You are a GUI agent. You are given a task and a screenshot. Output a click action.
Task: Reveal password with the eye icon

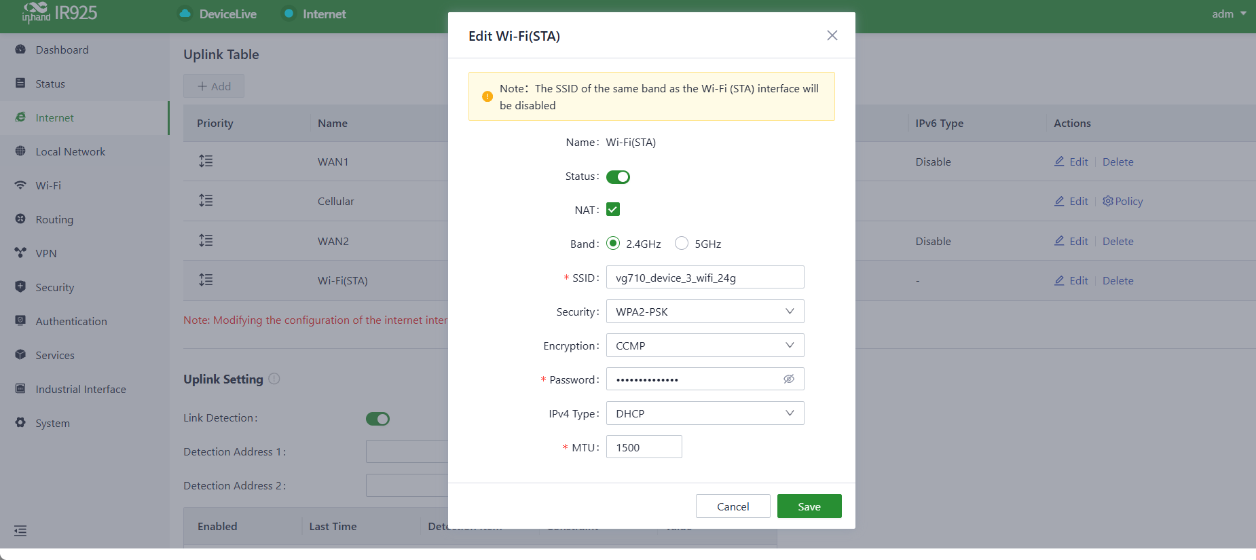pos(788,379)
